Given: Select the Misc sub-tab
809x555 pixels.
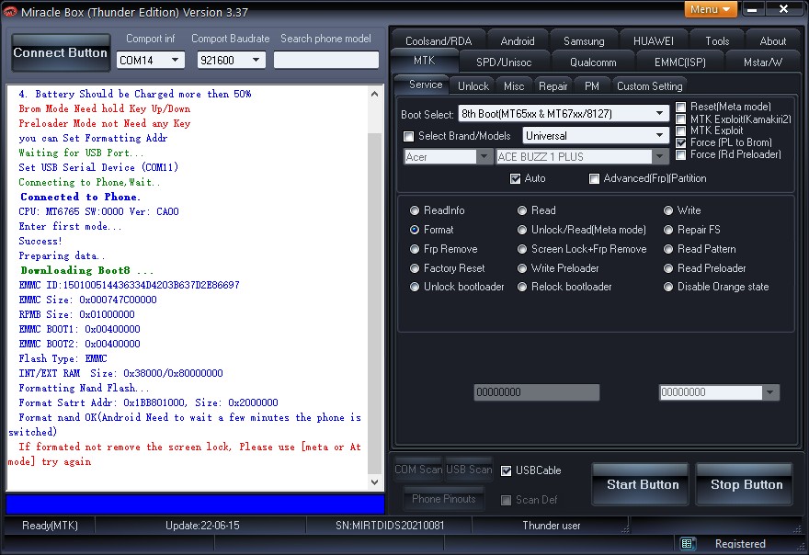Looking at the screenshot, I should click(x=513, y=86).
